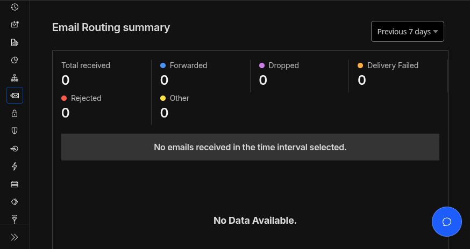Open the DNS network tree icon
470x249 pixels.
(x=15, y=78)
